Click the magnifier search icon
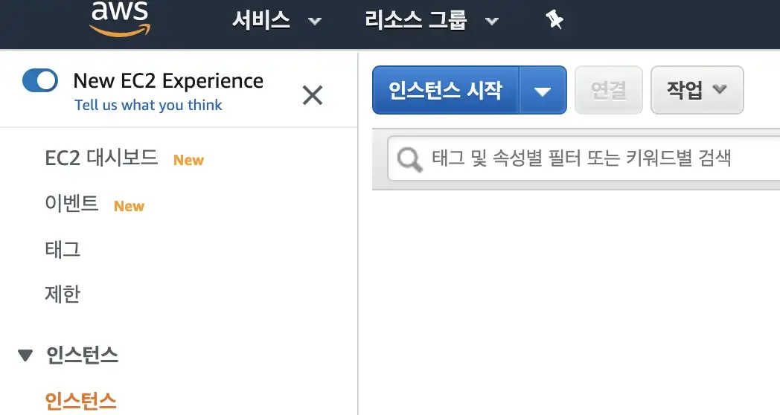 [x=409, y=160]
